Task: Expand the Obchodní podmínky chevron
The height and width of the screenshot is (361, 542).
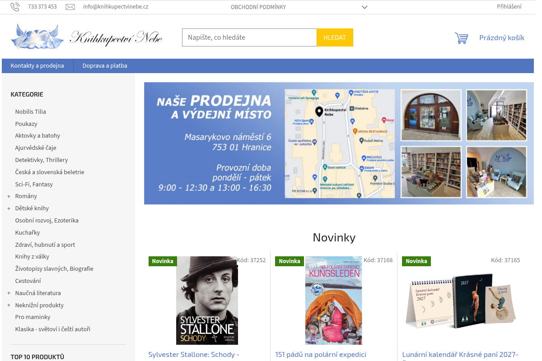Action: tap(364, 7)
